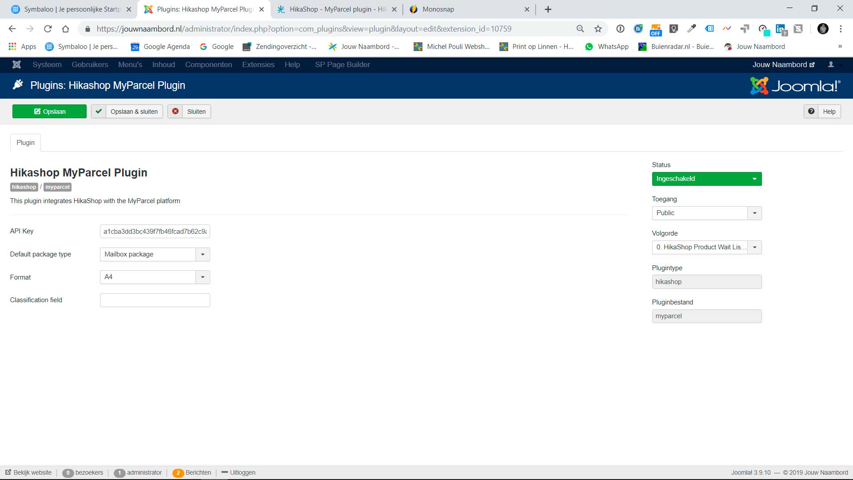Open the Status Ingeschakeld dropdown

[706, 179]
